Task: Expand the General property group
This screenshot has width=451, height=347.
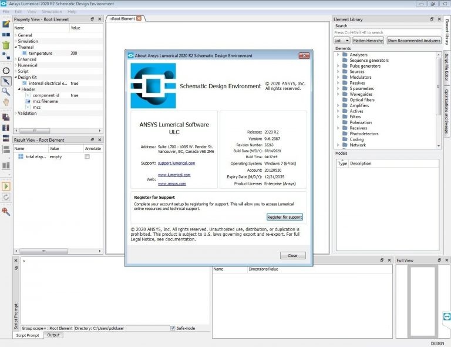Action: (x=15, y=35)
